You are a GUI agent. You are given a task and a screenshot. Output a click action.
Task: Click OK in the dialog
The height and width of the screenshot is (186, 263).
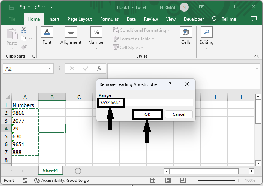pyautogui.click(x=147, y=114)
